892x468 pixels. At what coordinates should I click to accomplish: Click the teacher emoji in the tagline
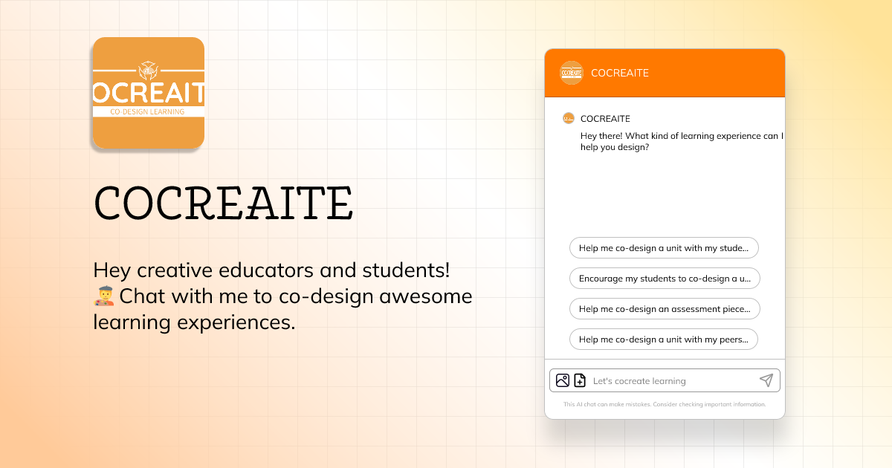coord(105,296)
